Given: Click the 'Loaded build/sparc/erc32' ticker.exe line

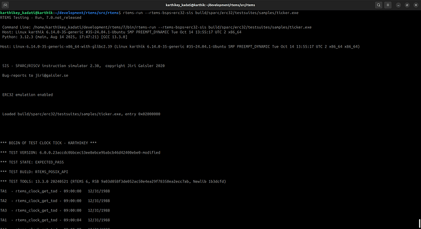Looking at the screenshot, I should click(81, 114).
